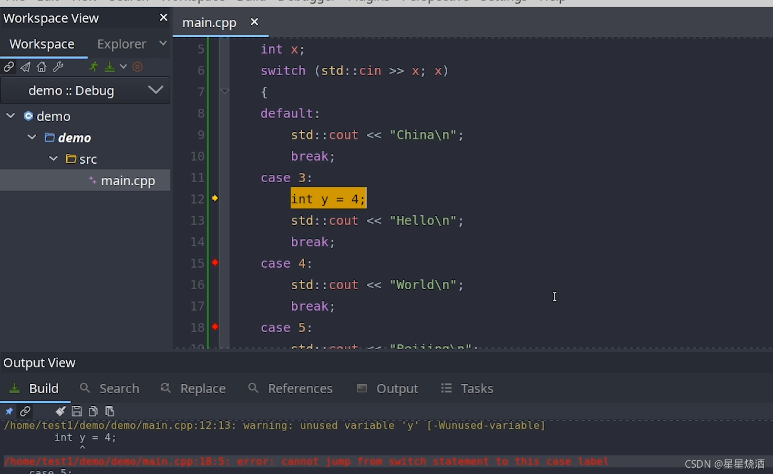Viewport: 773px width, 474px height.
Task: Open build options arrow next to build icon
Action: (x=123, y=67)
